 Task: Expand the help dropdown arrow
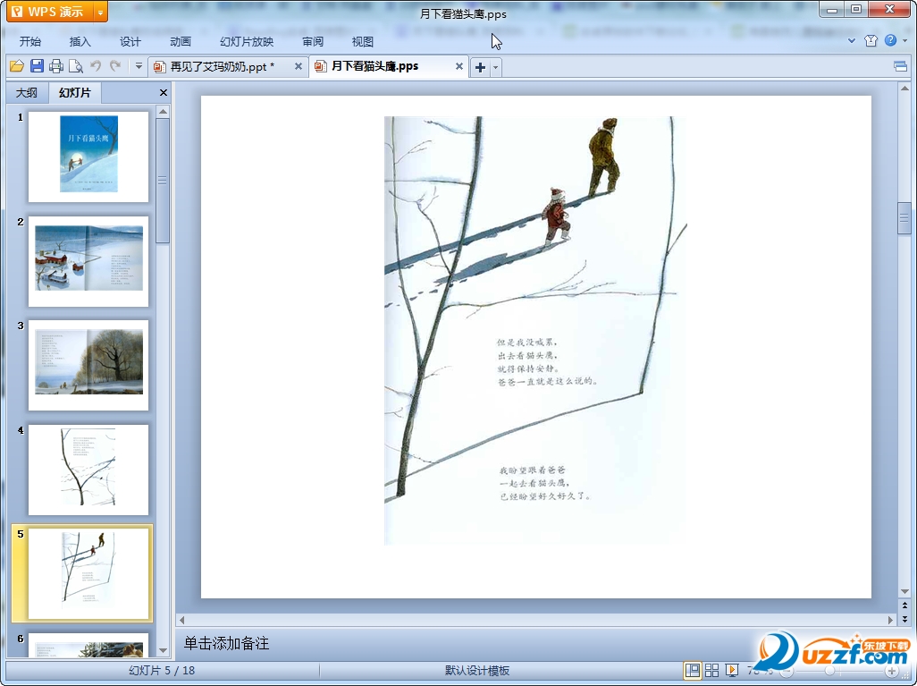(904, 40)
